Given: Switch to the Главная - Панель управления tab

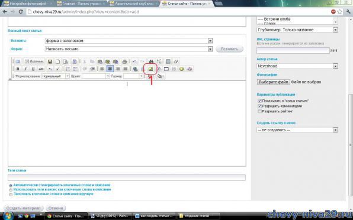Looking at the screenshot, I should click(x=81, y=4).
